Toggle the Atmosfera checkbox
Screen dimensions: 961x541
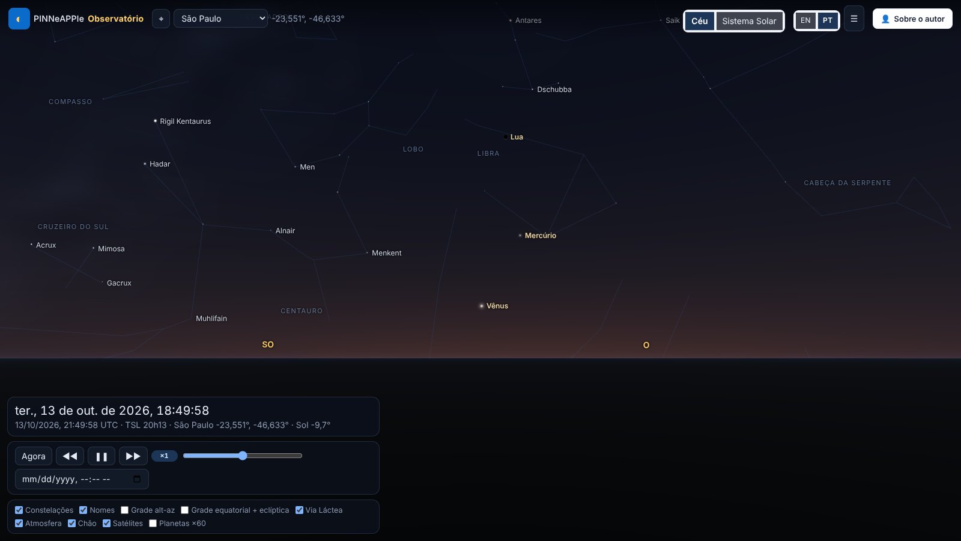[x=19, y=523]
